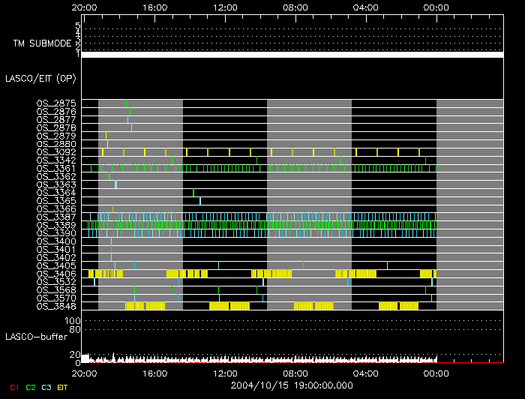
Task: Click the green marker in OS_3364 row
Action: [x=193, y=193]
